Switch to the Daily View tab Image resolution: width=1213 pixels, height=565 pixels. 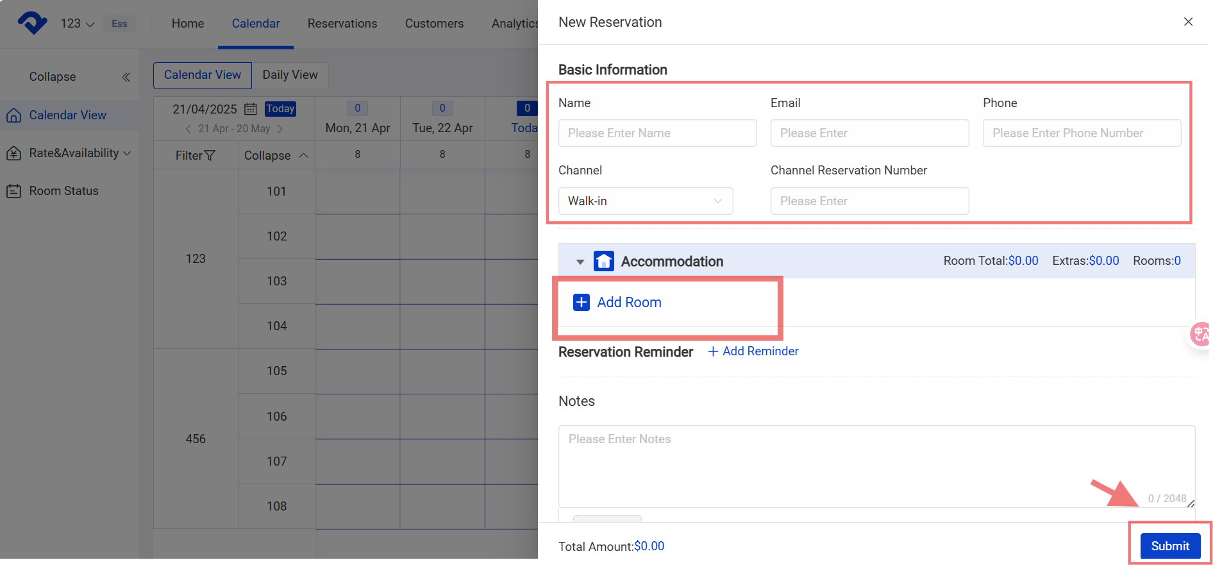(290, 75)
